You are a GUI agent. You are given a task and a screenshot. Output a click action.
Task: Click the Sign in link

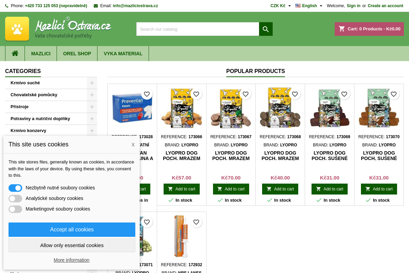353,6
